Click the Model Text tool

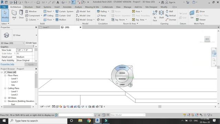(83, 11)
